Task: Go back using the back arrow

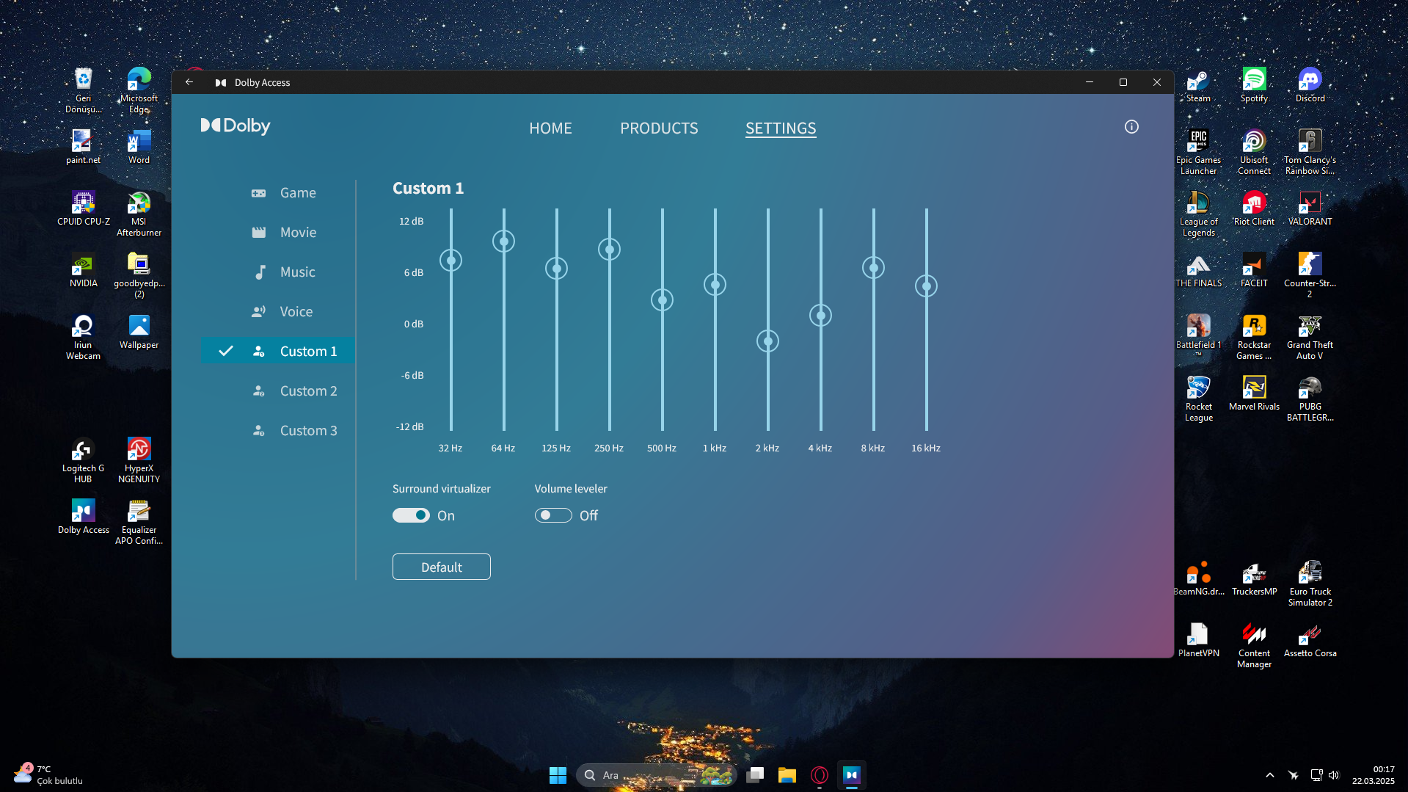Action: click(x=189, y=82)
